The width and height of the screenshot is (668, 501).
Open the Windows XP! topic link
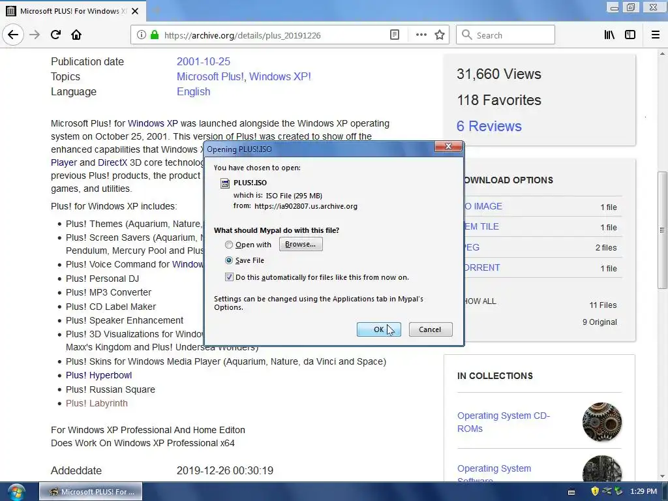click(x=280, y=77)
